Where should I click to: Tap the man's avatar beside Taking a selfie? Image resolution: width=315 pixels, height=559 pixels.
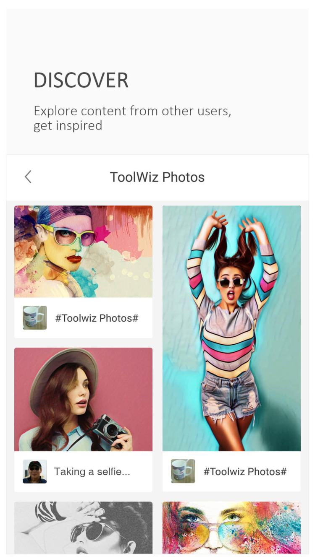(34, 472)
